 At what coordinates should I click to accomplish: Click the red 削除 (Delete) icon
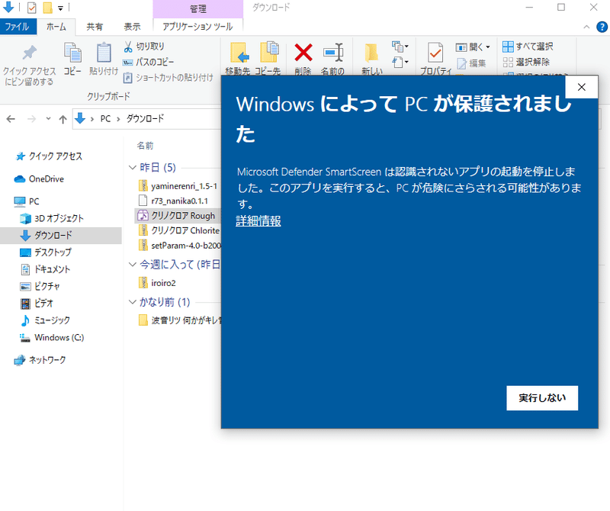click(x=303, y=53)
